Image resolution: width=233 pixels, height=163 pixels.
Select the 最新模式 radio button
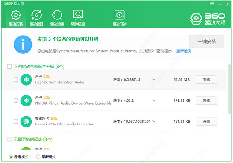(38, 157)
